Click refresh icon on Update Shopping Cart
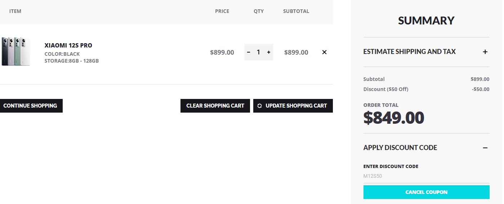Viewport: 504px width, 204px height. [260, 106]
